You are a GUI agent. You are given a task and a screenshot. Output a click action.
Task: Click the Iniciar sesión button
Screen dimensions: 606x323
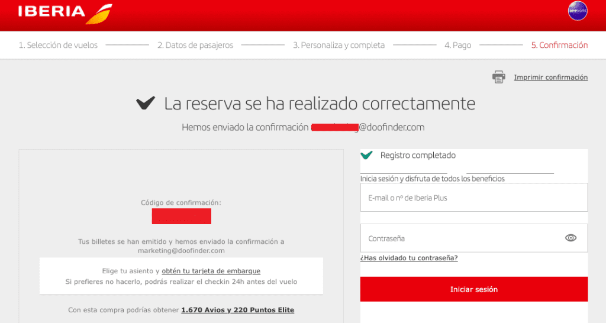click(x=474, y=289)
